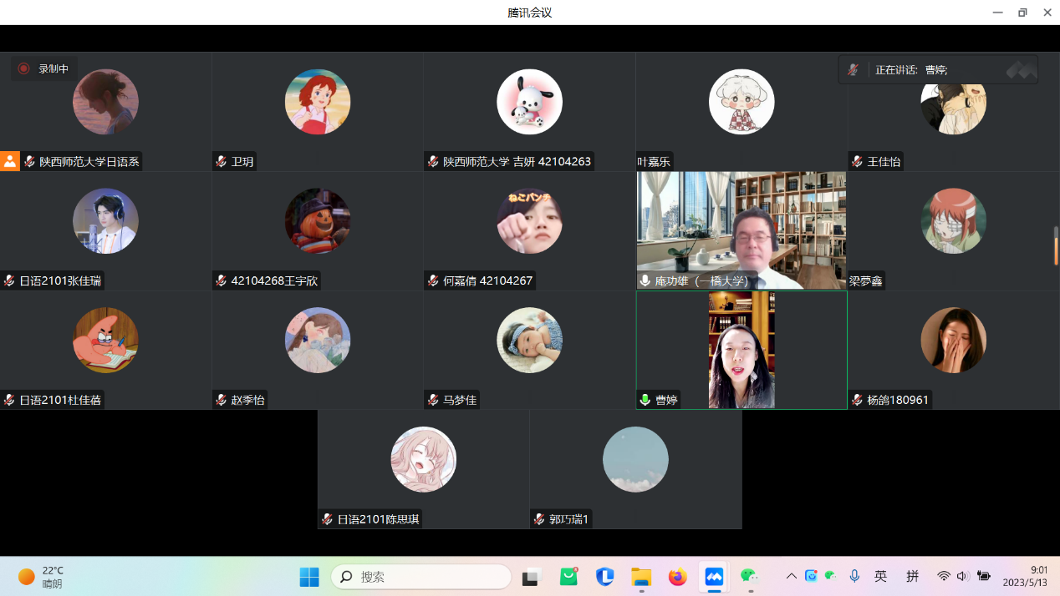The height and width of the screenshot is (596, 1060).
Task: Click the green microphone icon next to 曹婷
Action: [x=645, y=400]
